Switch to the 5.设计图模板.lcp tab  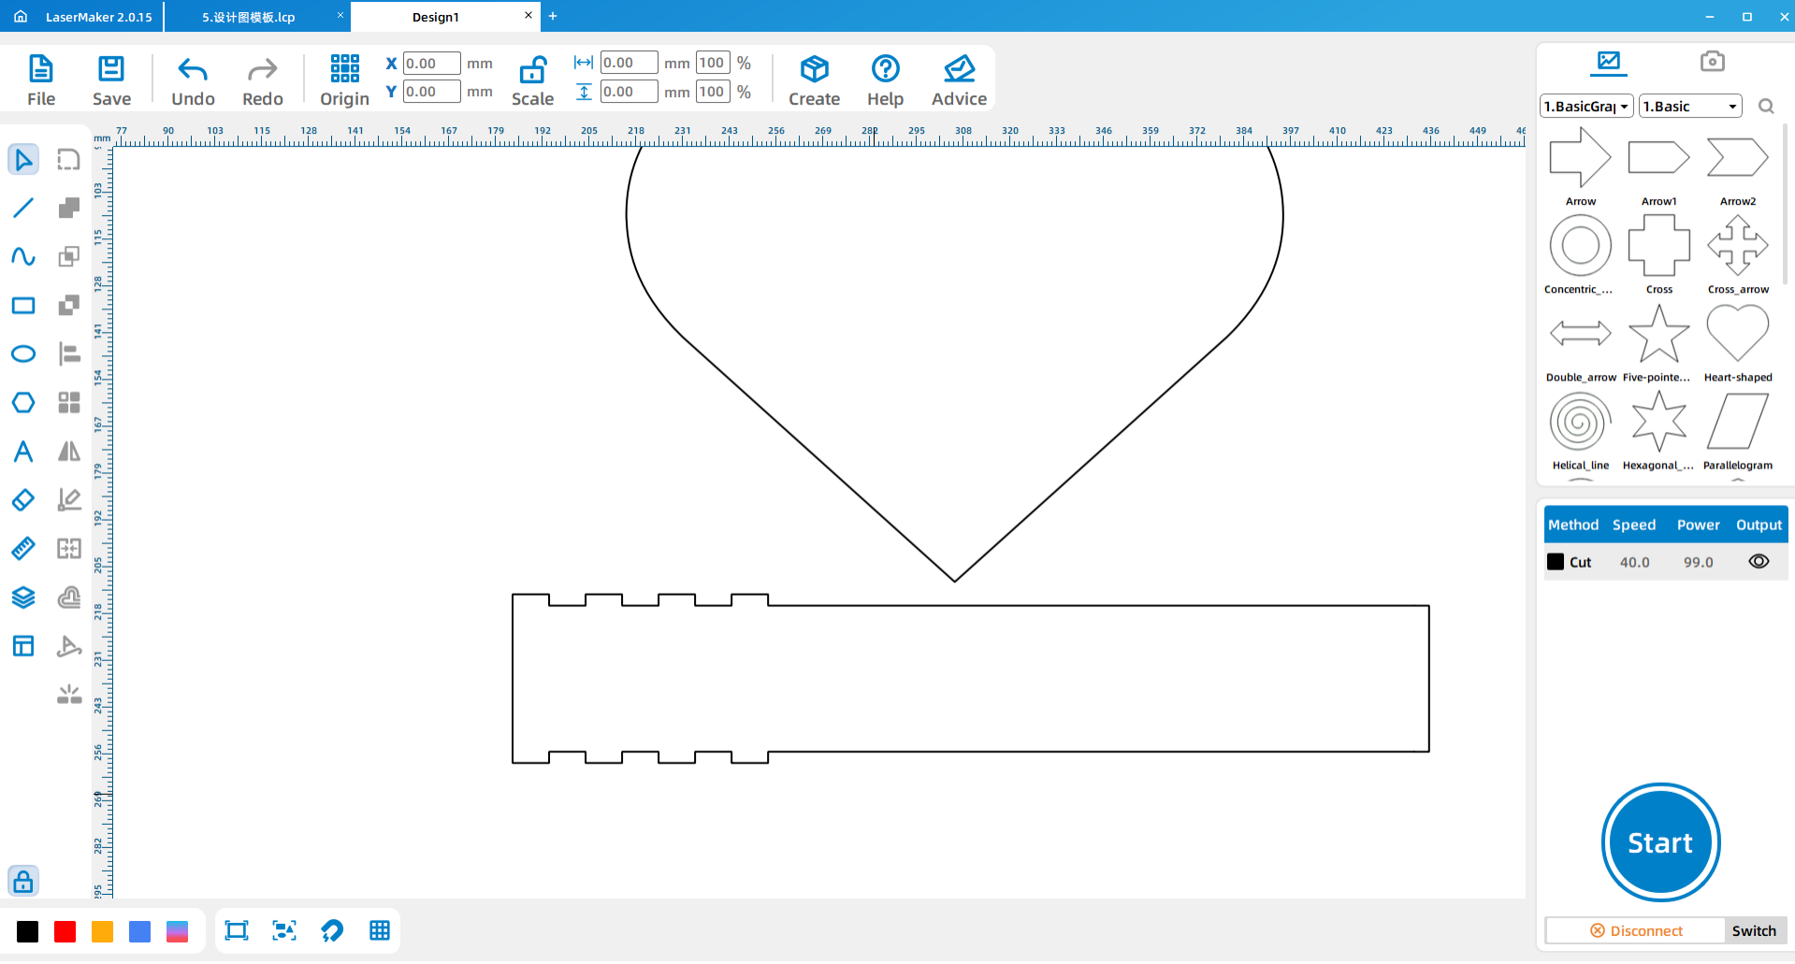click(249, 17)
